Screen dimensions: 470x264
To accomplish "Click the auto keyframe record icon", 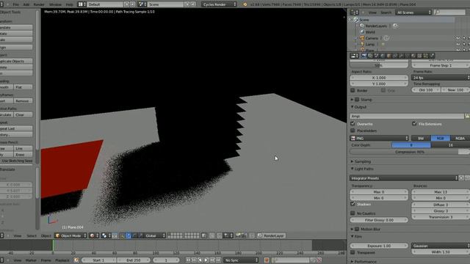I will 267,260.
